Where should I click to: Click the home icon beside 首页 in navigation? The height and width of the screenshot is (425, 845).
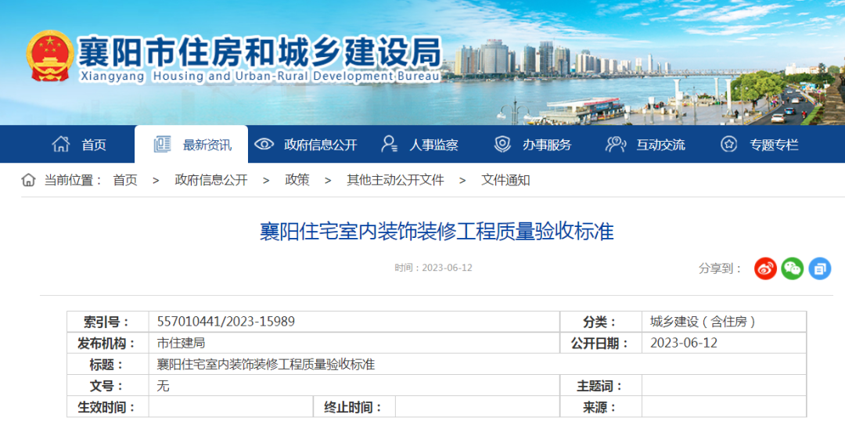click(x=60, y=144)
